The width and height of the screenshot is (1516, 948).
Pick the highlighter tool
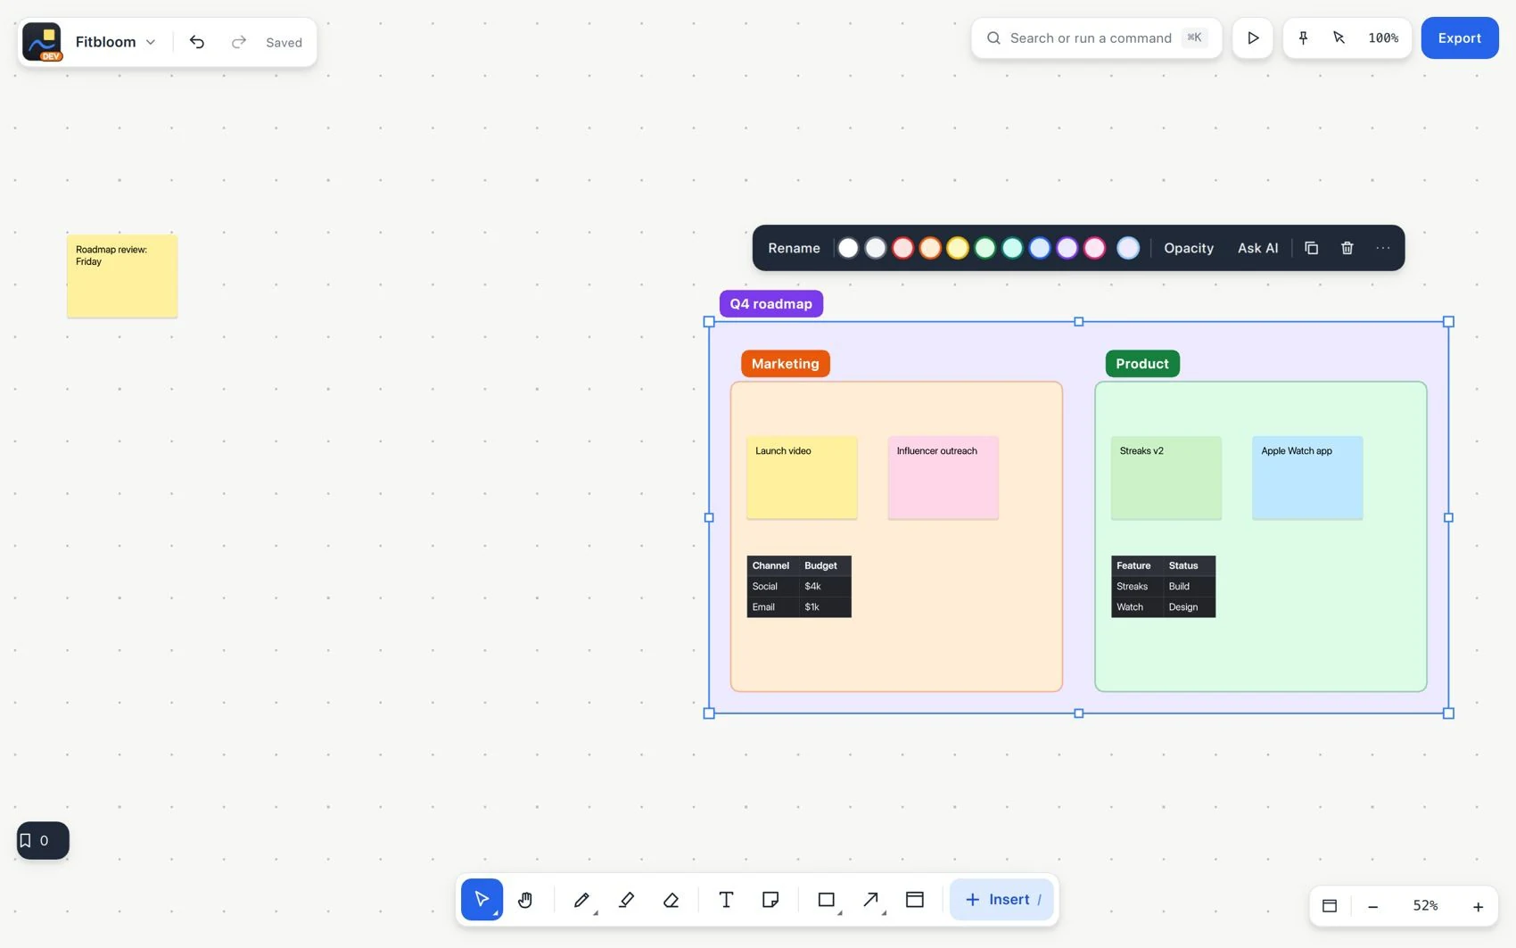tap(626, 899)
